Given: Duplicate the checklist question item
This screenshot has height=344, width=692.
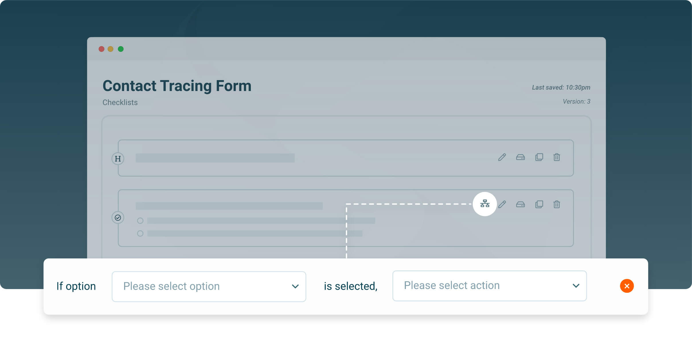Looking at the screenshot, I should click(x=539, y=204).
